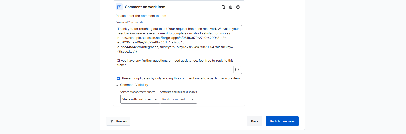This screenshot has height=134, width=406.
Task: Click 'Please enter the comment to add' text
Action: pos(141,16)
